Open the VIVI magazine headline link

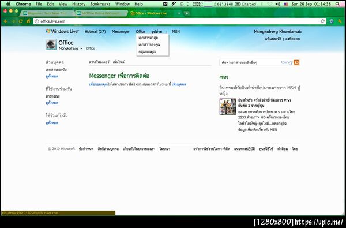(265, 103)
